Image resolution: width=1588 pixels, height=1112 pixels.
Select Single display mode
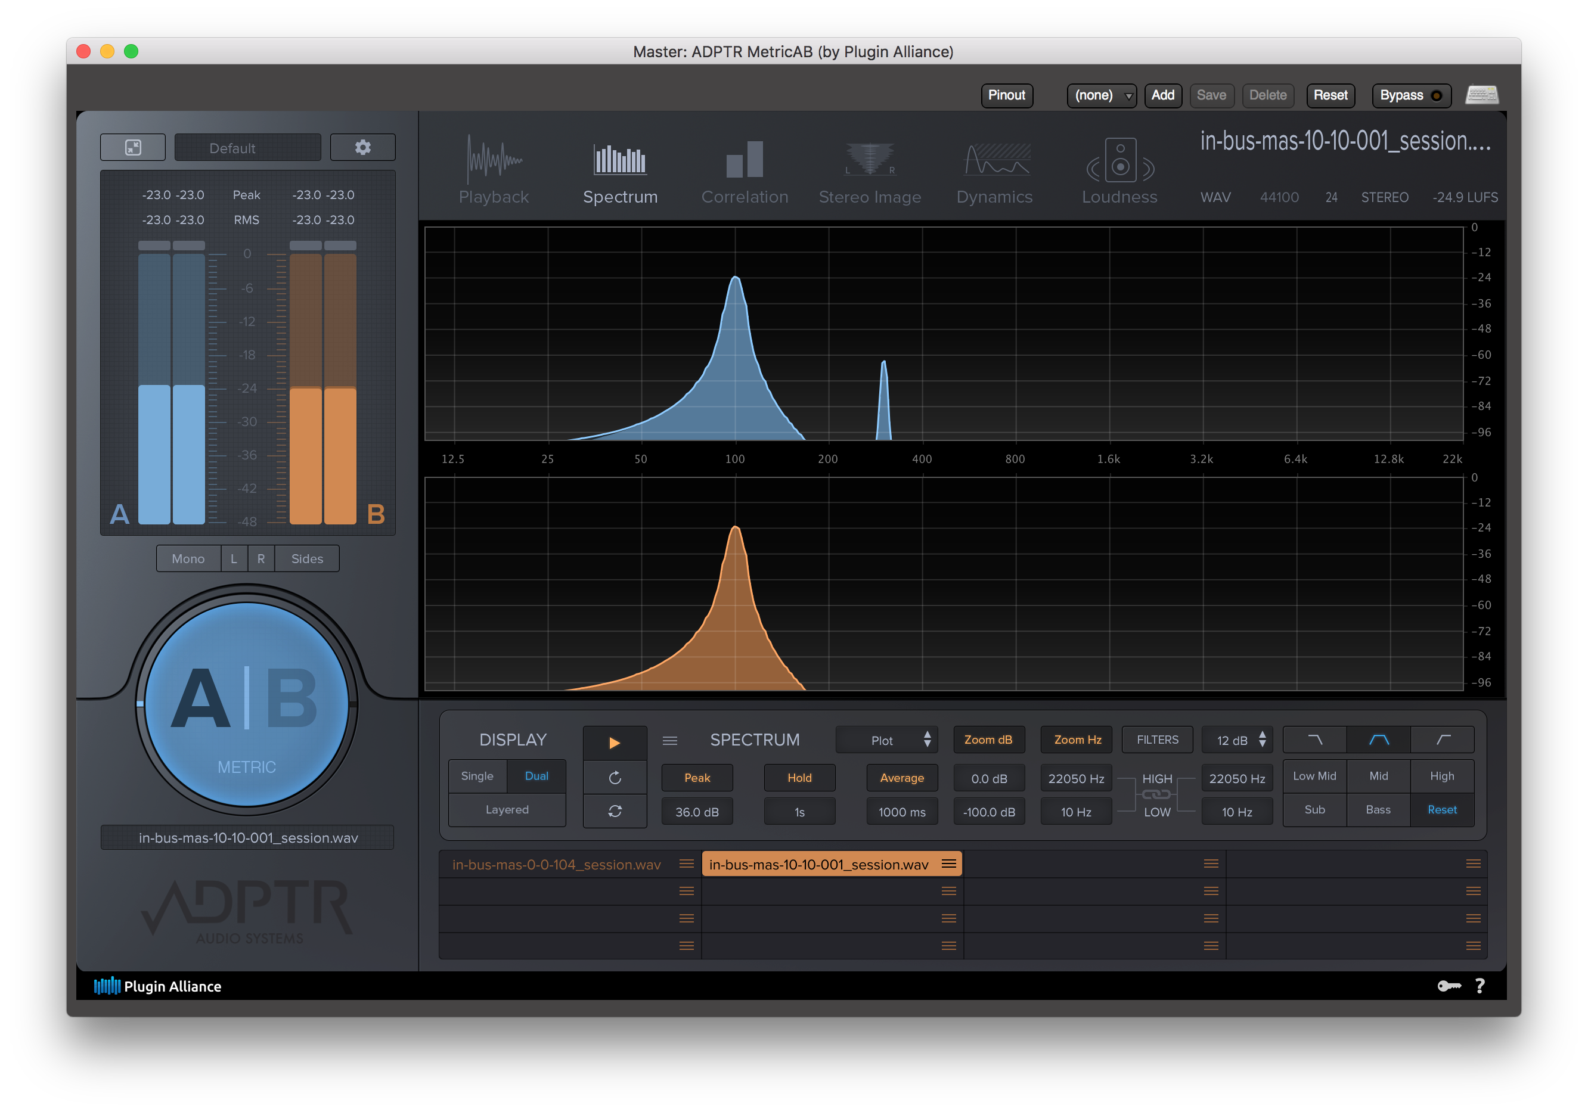pos(477,776)
